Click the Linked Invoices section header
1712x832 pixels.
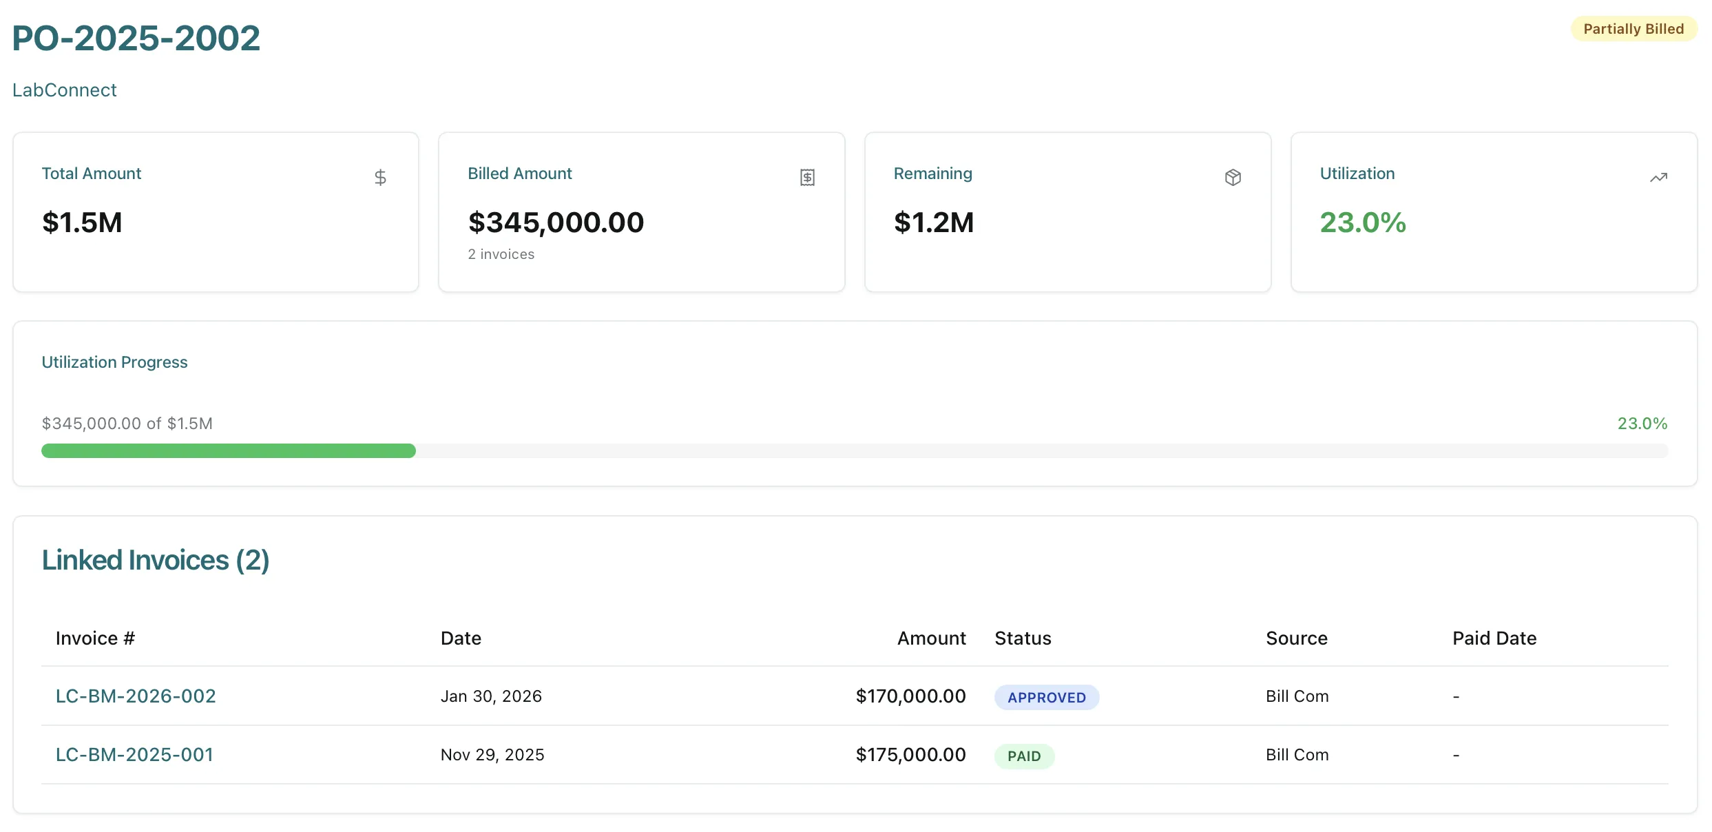(156, 560)
